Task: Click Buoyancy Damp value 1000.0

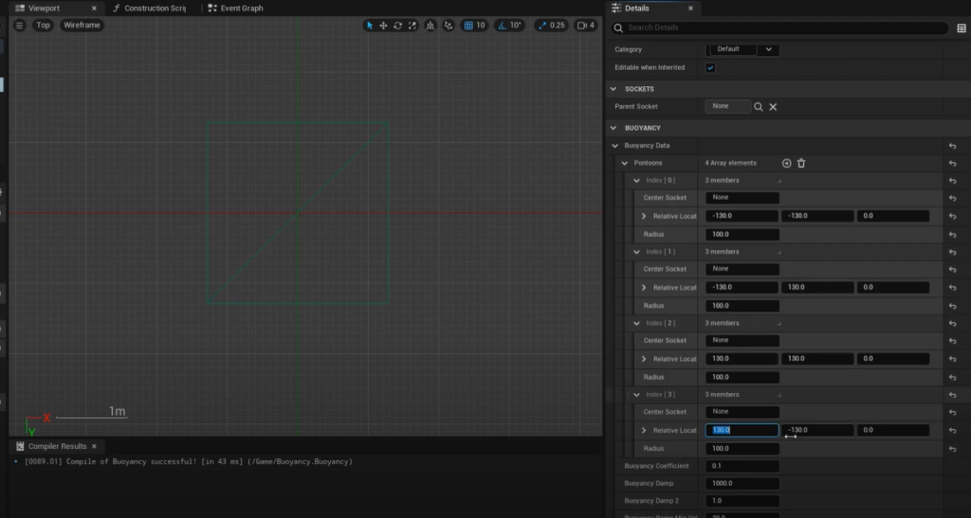Action: point(742,483)
